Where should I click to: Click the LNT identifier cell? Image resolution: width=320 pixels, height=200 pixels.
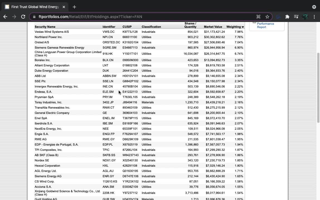tap(105, 65)
